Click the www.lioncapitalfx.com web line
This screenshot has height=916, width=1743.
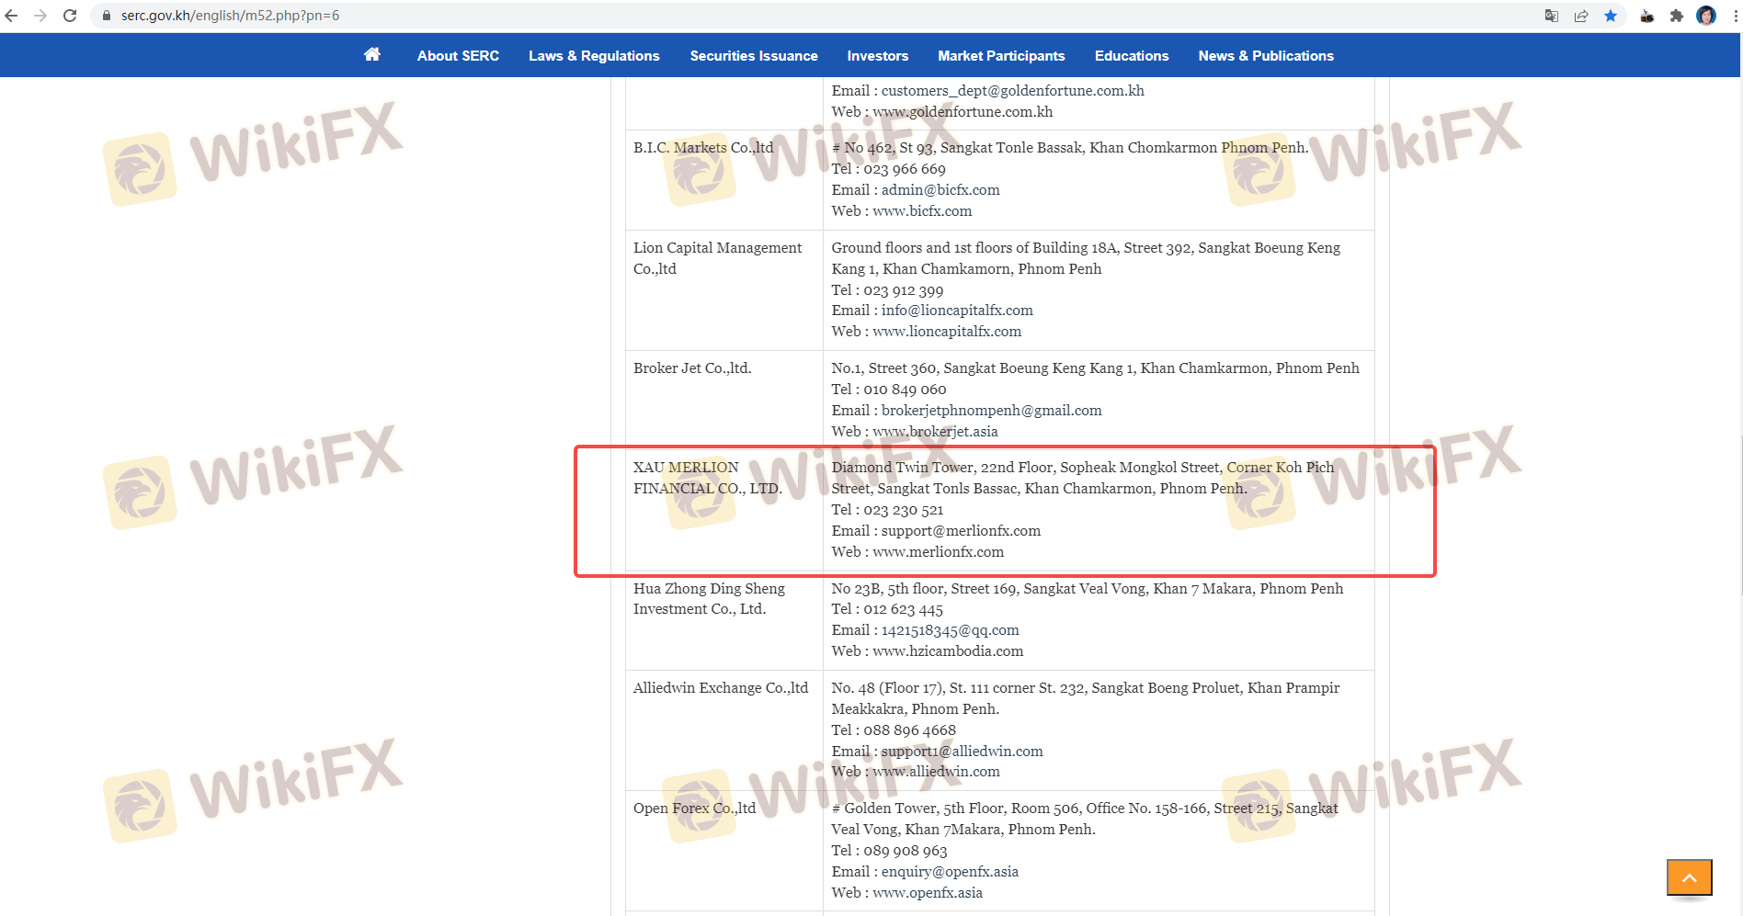click(x=927, y=332)
